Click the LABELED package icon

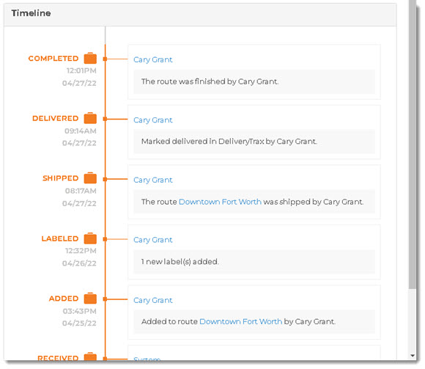[90, 238]
